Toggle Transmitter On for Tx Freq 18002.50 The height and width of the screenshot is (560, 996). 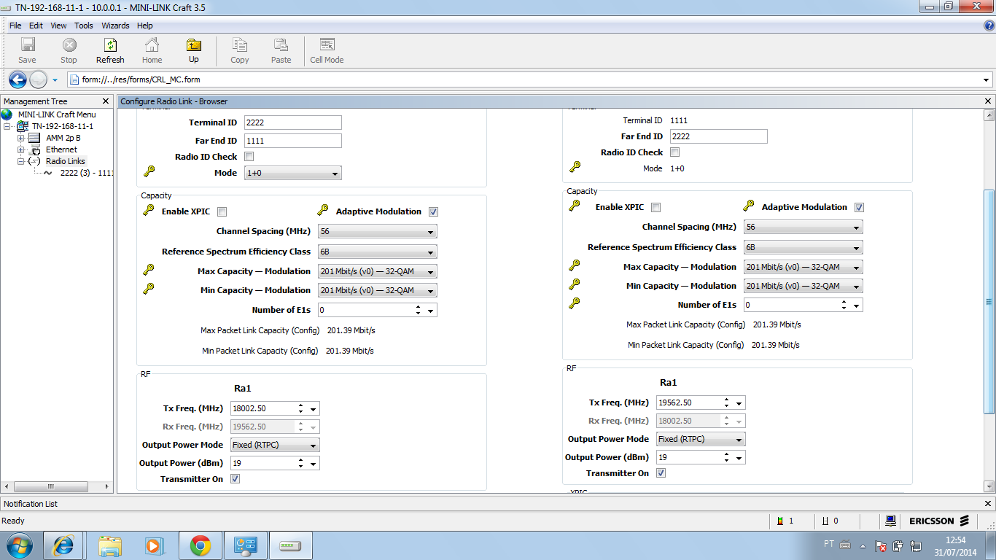coord(235,479)
